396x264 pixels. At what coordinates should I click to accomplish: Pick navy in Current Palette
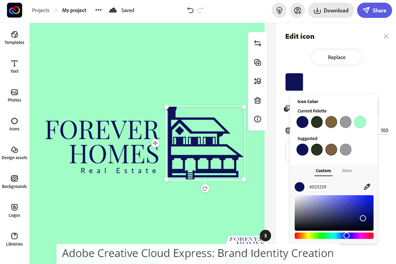pyautogui.click(x=302, y=122)
